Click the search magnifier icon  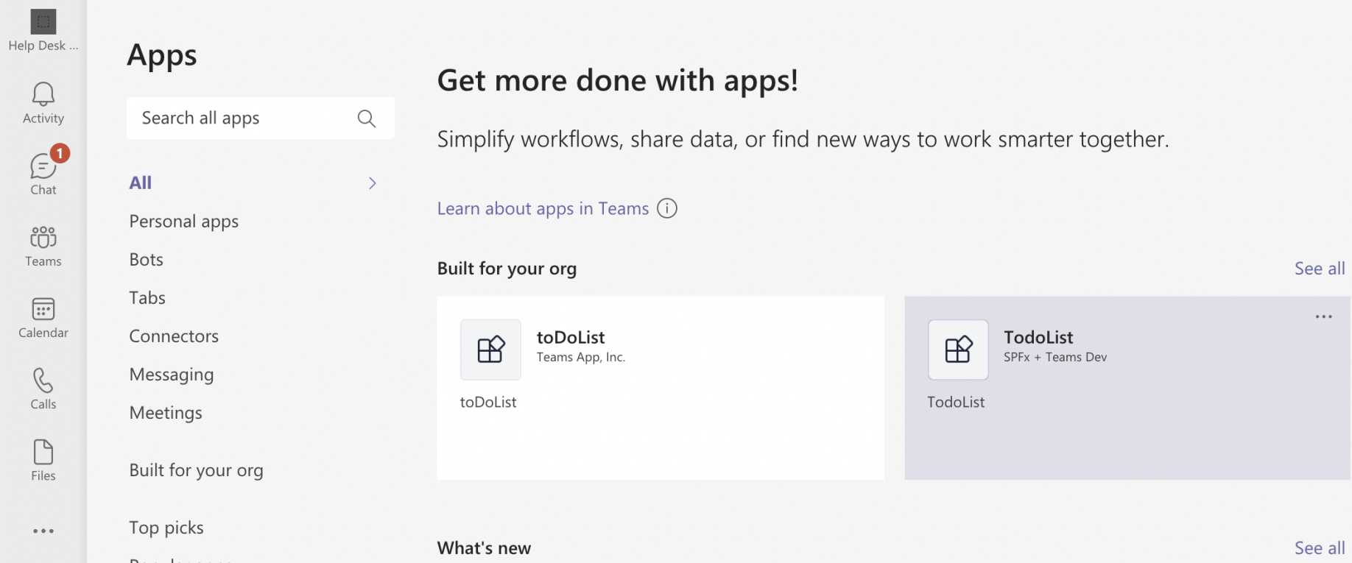click(x=366, y=118)
